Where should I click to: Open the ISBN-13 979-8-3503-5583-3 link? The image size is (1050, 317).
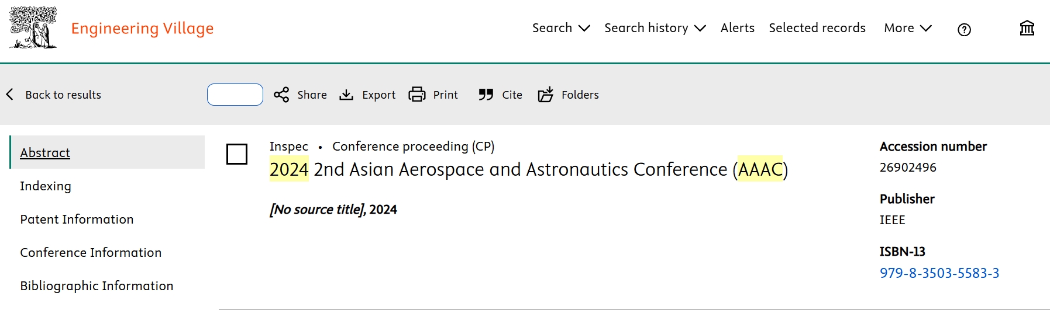click(x=939, y=273)
